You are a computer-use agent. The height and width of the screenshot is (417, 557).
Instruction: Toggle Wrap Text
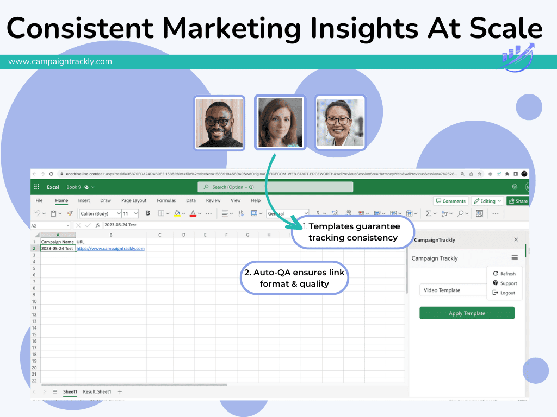tap(241, 213)
